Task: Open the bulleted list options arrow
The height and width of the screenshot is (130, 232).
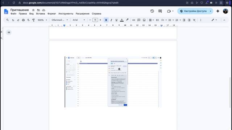Action: coord(173,20)
